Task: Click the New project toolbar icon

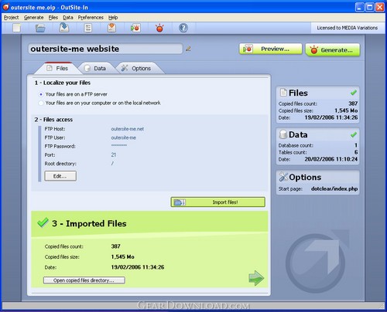Action: pyautogui.click(x=16, y=28)
